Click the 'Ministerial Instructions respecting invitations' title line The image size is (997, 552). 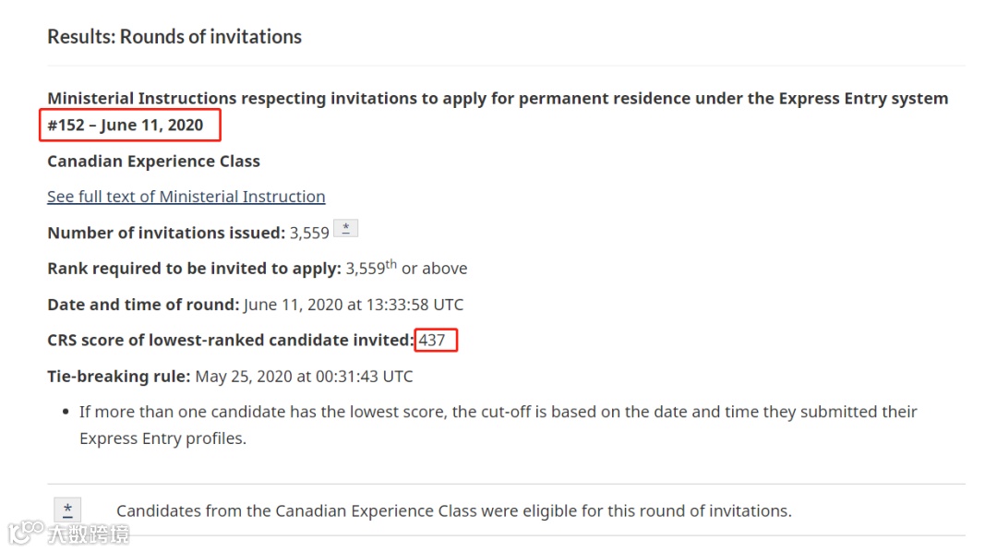click(498, 99)
